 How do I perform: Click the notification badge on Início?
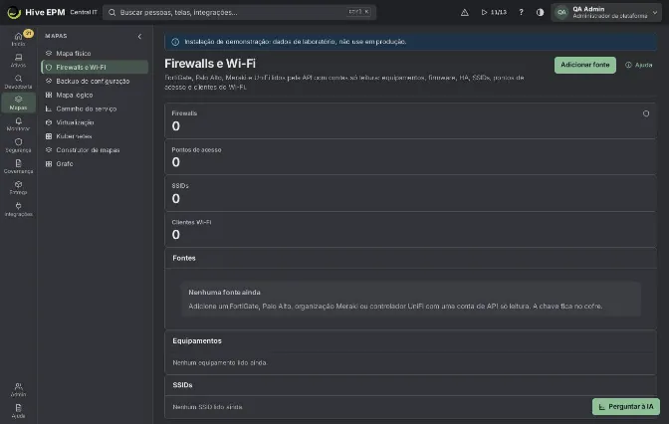click(x=28, y=33)
